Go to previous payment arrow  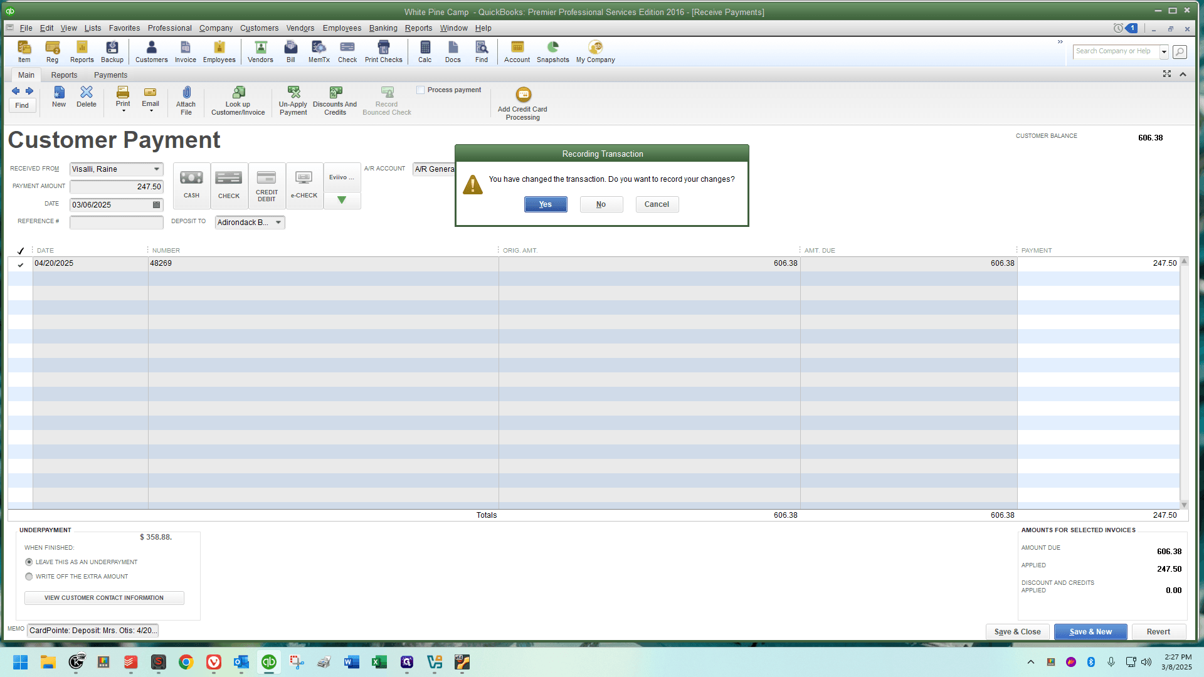[16, 91]
